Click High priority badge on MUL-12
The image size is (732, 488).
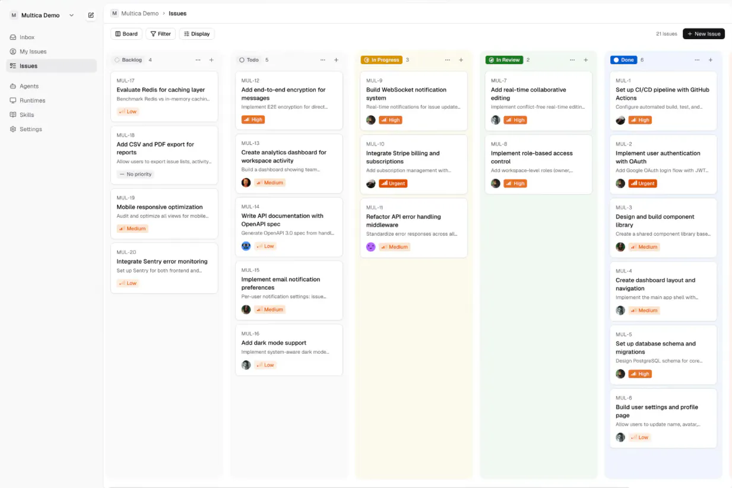tap(253, 120)
